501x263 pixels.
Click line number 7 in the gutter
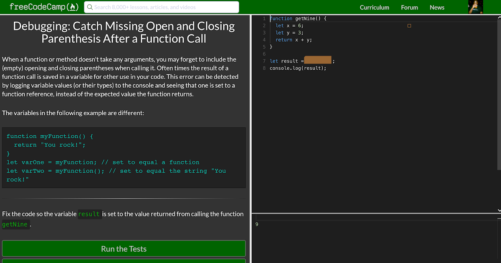point(264,61)
